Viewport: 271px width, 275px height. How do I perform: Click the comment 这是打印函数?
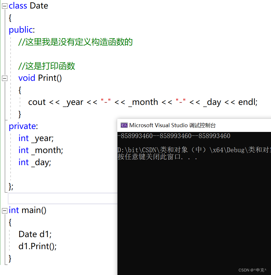point(47,66)
